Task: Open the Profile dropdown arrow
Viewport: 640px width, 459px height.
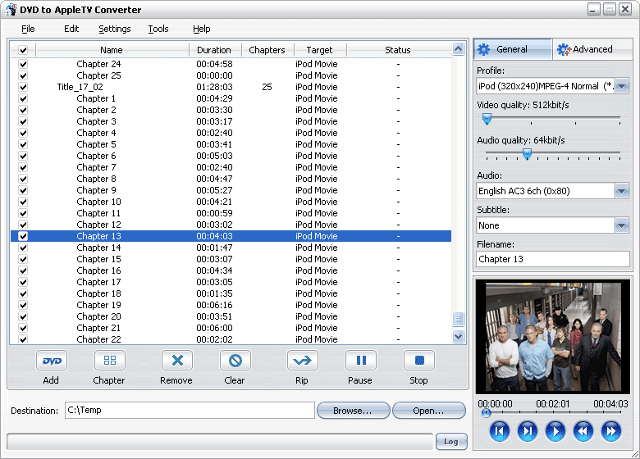Action: (x=622, y=86)
